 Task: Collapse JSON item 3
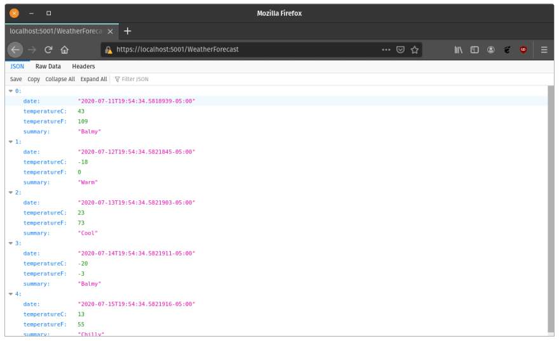11,243
